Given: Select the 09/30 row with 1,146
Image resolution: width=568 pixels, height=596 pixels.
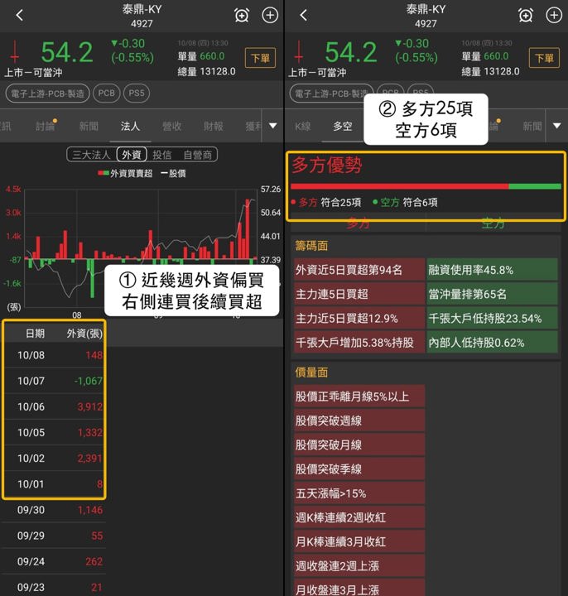Looking at the screenshot, I should coord(54,510).
